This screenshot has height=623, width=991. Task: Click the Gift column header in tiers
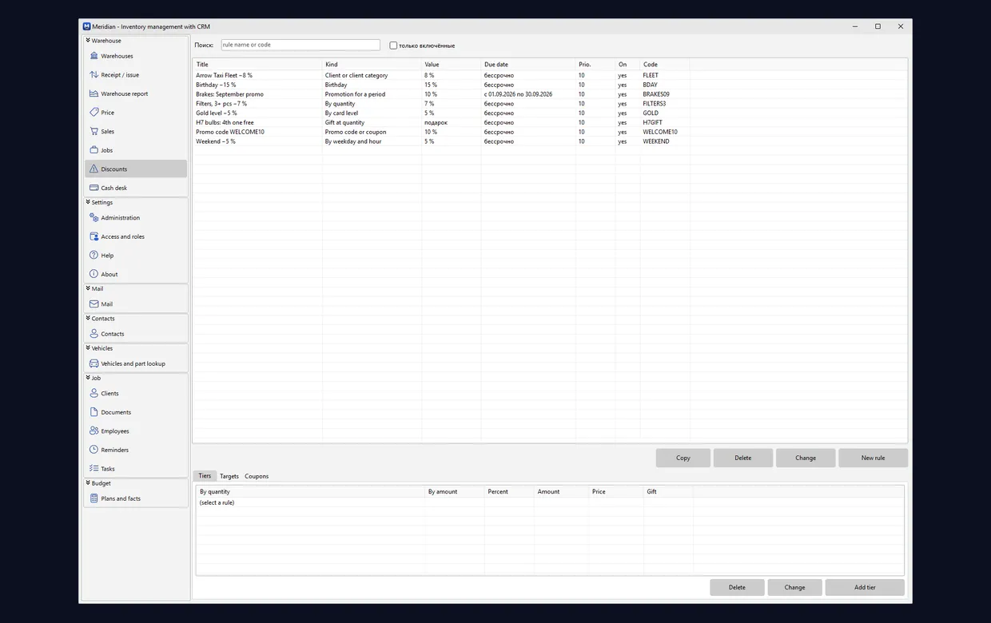click(x=668, y=492)
